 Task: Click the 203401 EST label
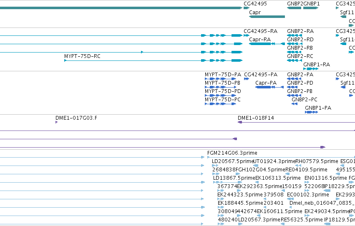[x=274, y=203]
